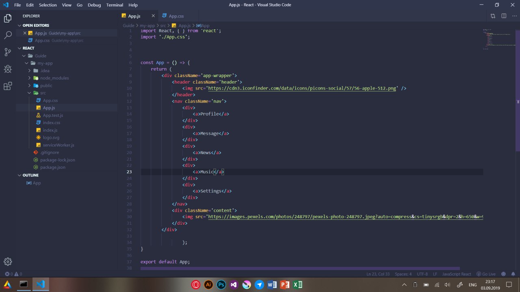Viewport: 520px width, 292px height.
Task: Click the Split Editor icon
Action: point(504,16)
